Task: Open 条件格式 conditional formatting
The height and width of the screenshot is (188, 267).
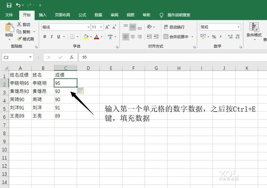Action: click(254, 31)
